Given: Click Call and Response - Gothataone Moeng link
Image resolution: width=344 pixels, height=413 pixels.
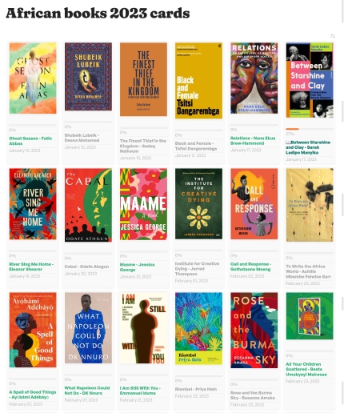Looking at the screenshot, I should click(x=250, y=267).
